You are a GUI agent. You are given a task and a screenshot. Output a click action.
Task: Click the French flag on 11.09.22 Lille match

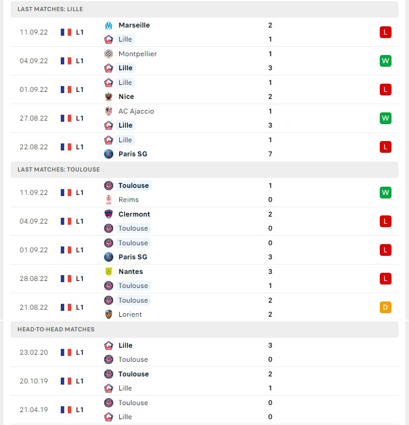(x=66, y=32)
